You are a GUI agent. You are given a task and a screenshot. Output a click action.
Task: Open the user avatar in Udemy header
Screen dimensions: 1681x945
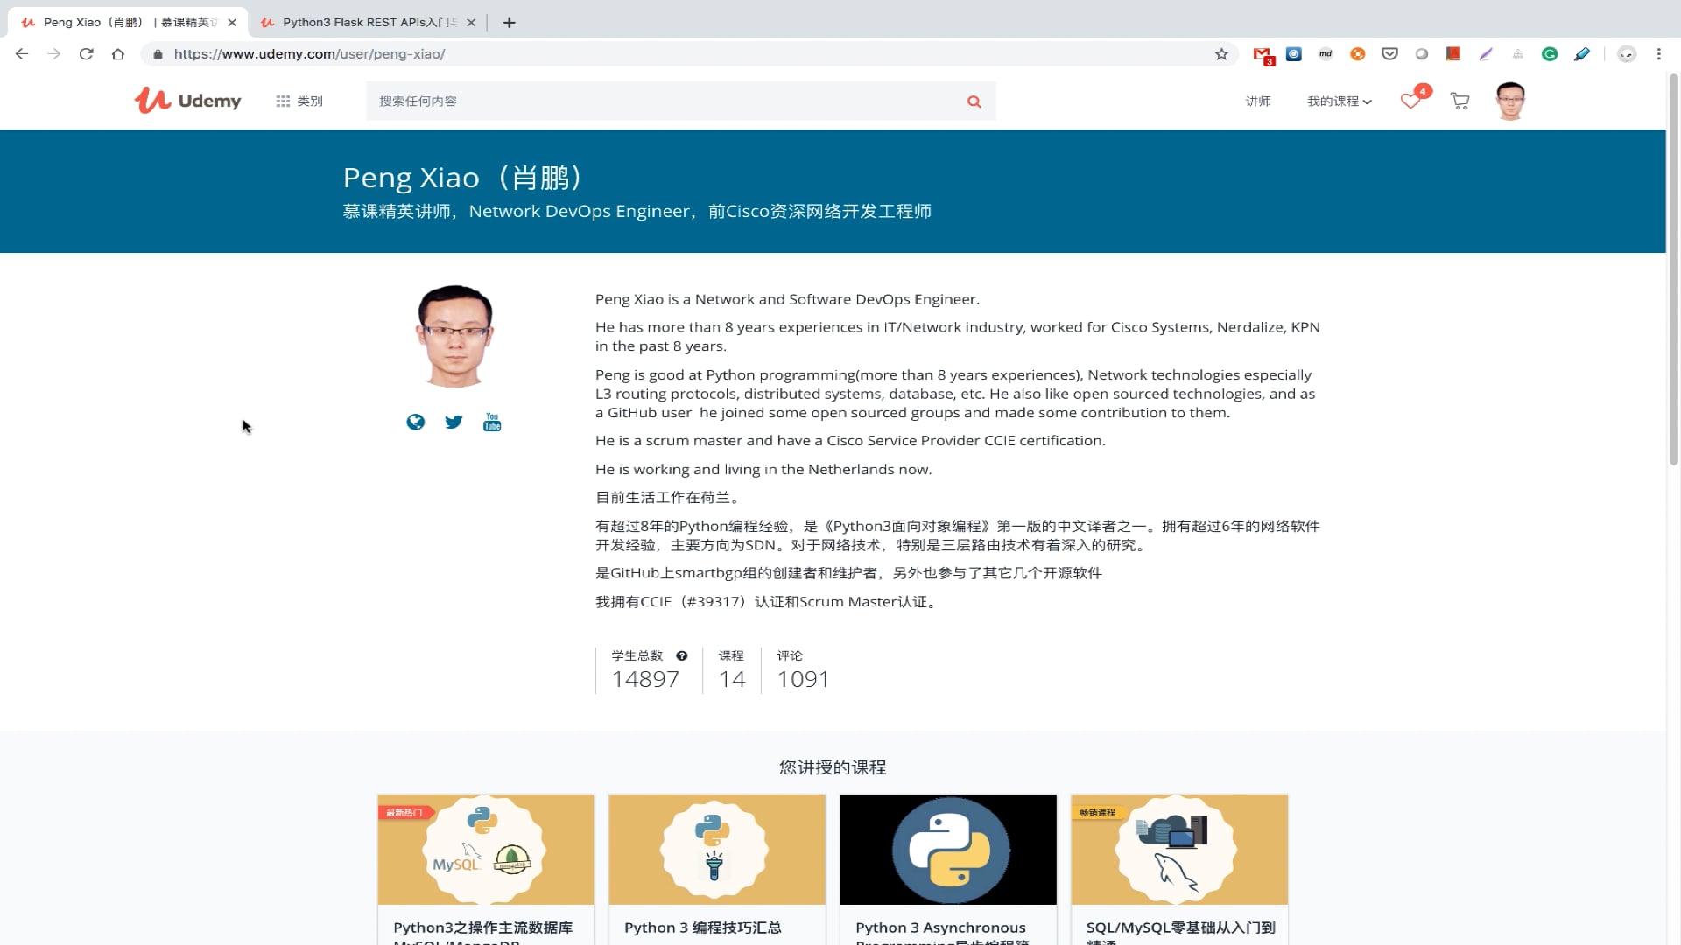1510,101
